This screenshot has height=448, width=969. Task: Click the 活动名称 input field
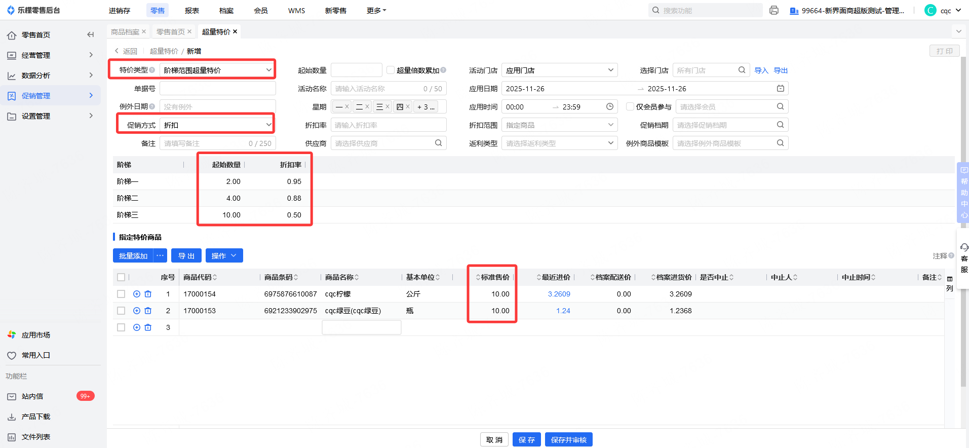(x=389, y=88)
